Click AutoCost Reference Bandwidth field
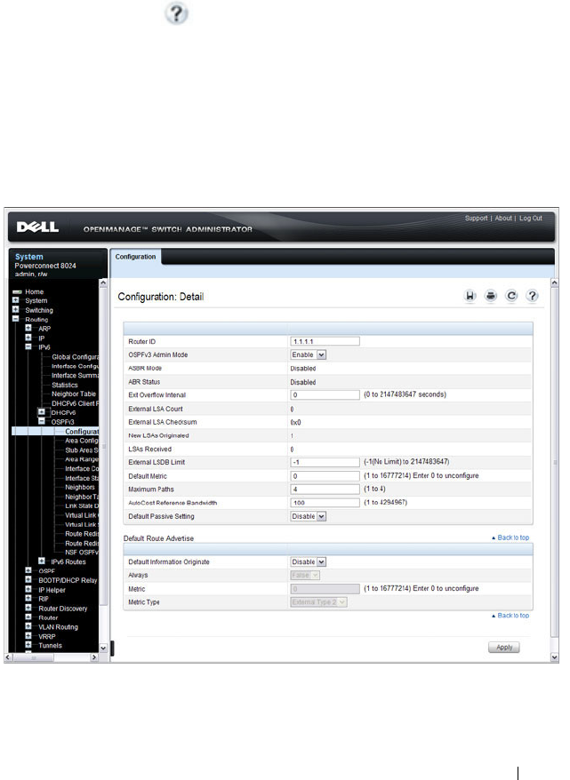The width and height of the screenshot is (570, 780). point(325,503)
